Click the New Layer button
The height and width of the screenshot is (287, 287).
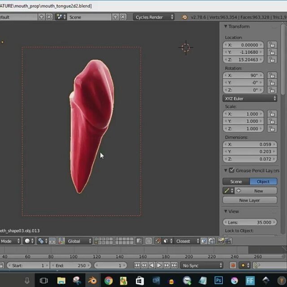tap(250, 200)
